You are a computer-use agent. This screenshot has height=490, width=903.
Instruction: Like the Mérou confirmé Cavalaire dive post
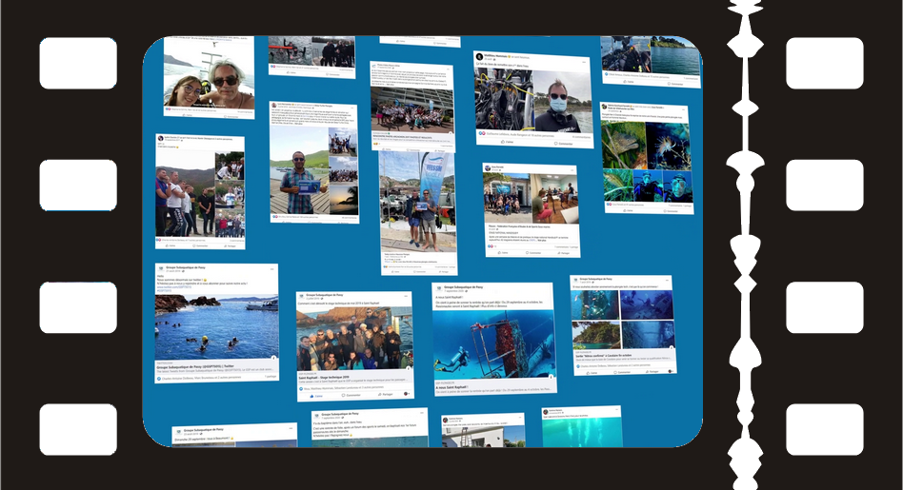pyautogui.click(x=592, y=372)
